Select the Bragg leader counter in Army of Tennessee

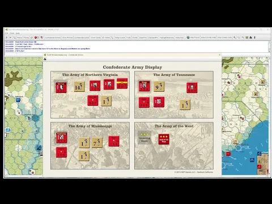144,86
